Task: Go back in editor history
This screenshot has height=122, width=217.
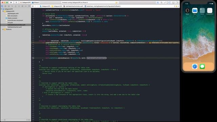Action: point(35,6)
